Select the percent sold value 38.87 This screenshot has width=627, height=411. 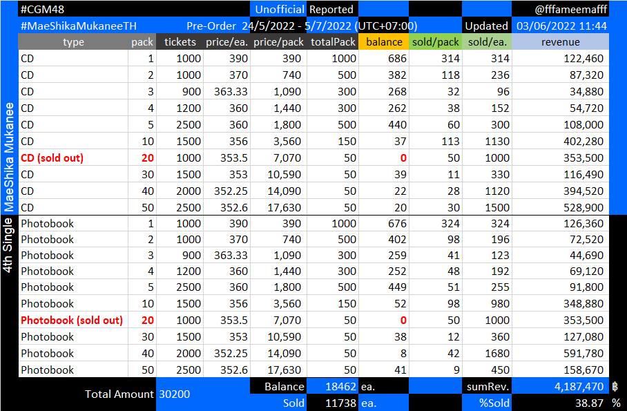(560, 403)
